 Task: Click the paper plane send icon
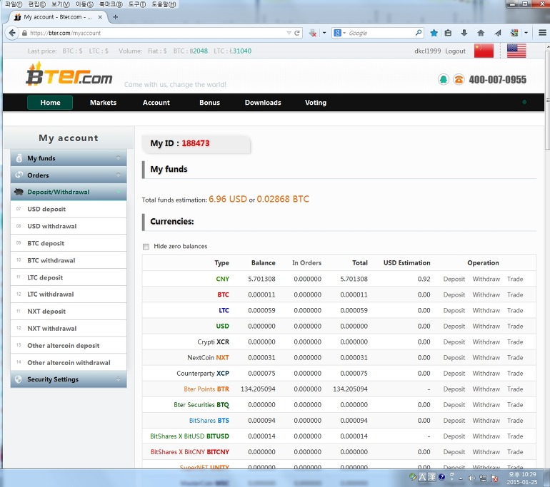coord(498,33)
